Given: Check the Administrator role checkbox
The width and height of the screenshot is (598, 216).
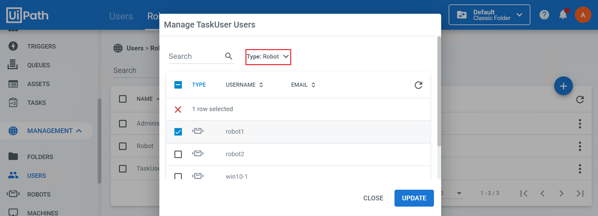Looking at the screenshot, I should (123, 124).
